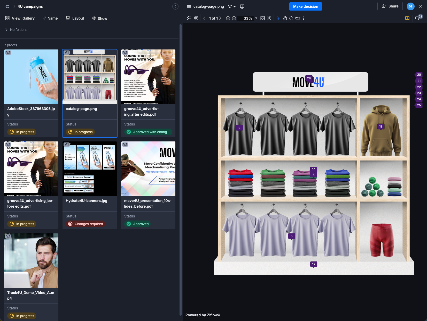Select comment marker 2 on the black t-shirt

pyautogui.click(x=239, y=128)
